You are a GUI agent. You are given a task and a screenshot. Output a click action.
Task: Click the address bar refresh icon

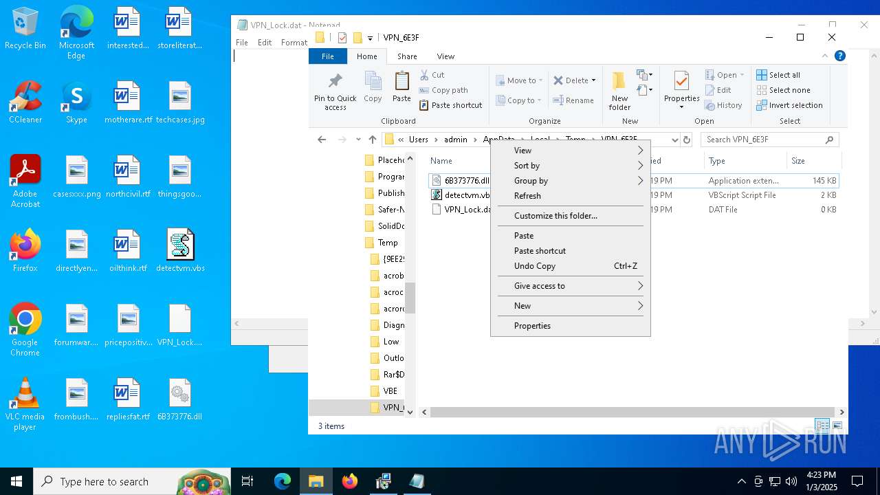pos(686,140)
